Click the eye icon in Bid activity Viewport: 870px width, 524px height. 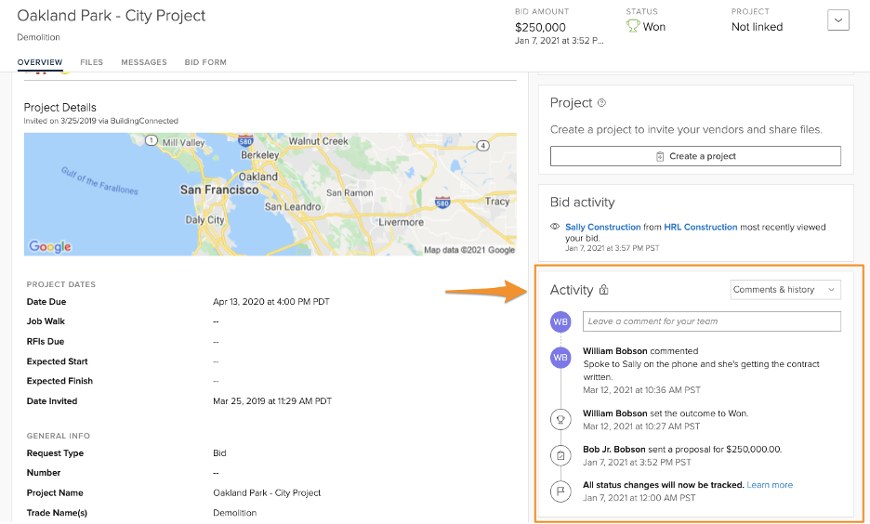(555, 227)
